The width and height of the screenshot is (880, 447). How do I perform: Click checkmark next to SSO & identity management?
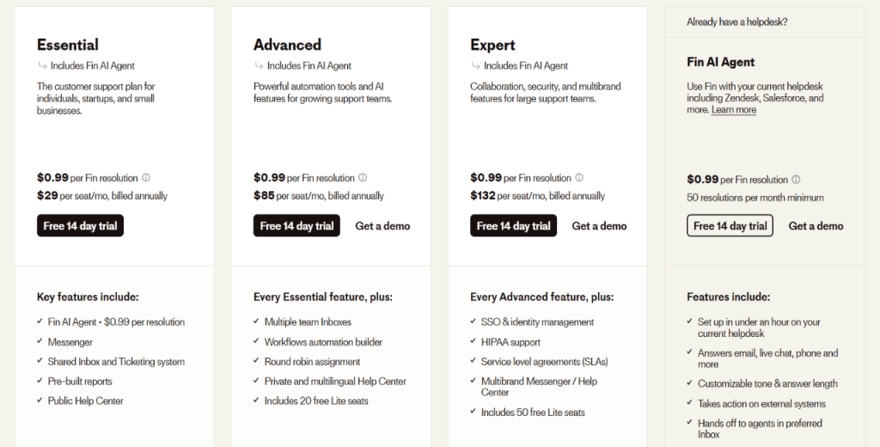tap(474, 321)
